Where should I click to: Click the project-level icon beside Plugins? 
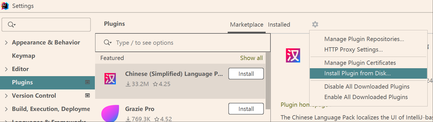click(88, 82)
